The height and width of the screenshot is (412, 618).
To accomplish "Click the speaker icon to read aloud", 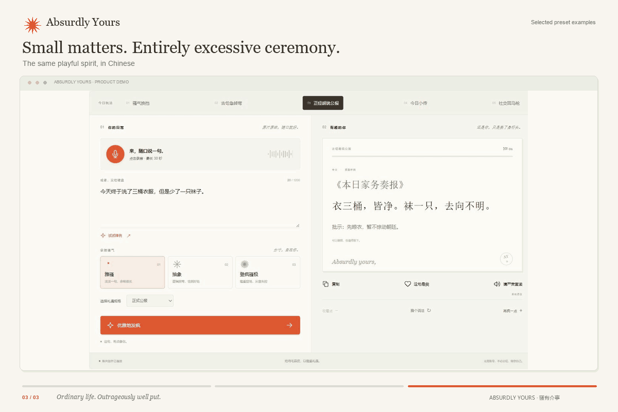I will (497, 284).
